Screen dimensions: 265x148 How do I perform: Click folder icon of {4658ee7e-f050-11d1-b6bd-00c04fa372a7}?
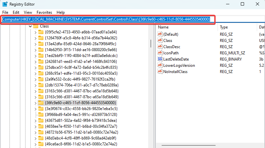(x=41, y=126)
